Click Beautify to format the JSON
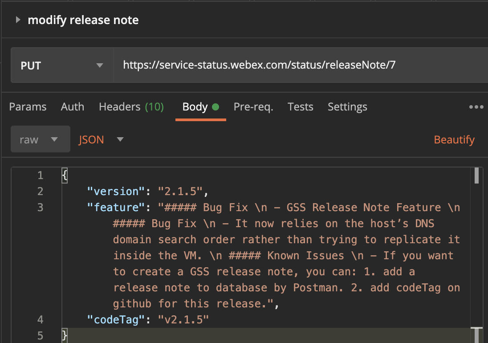The image size is (488, 343). (x=454, y=139)
